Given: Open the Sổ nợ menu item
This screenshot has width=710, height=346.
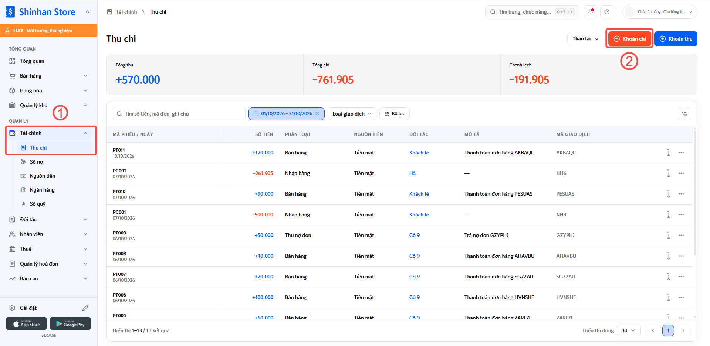Looking at the screenshot, I should tap(36, 162).
